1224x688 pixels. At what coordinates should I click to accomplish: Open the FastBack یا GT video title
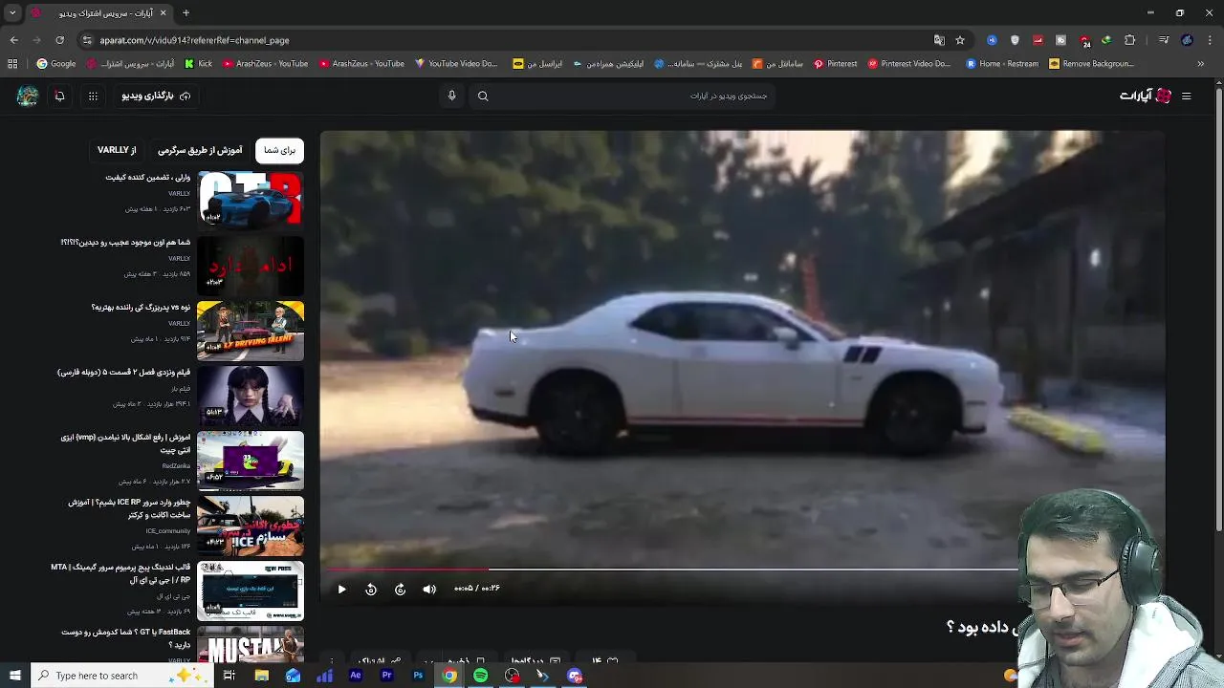click(x=126, y=638)
